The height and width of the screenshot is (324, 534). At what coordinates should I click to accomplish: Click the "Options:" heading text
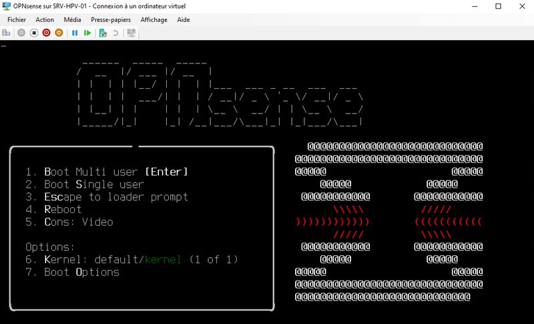coord(50,247)
